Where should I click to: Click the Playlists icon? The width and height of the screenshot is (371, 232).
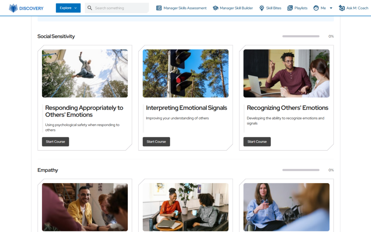tap(290, 8)
